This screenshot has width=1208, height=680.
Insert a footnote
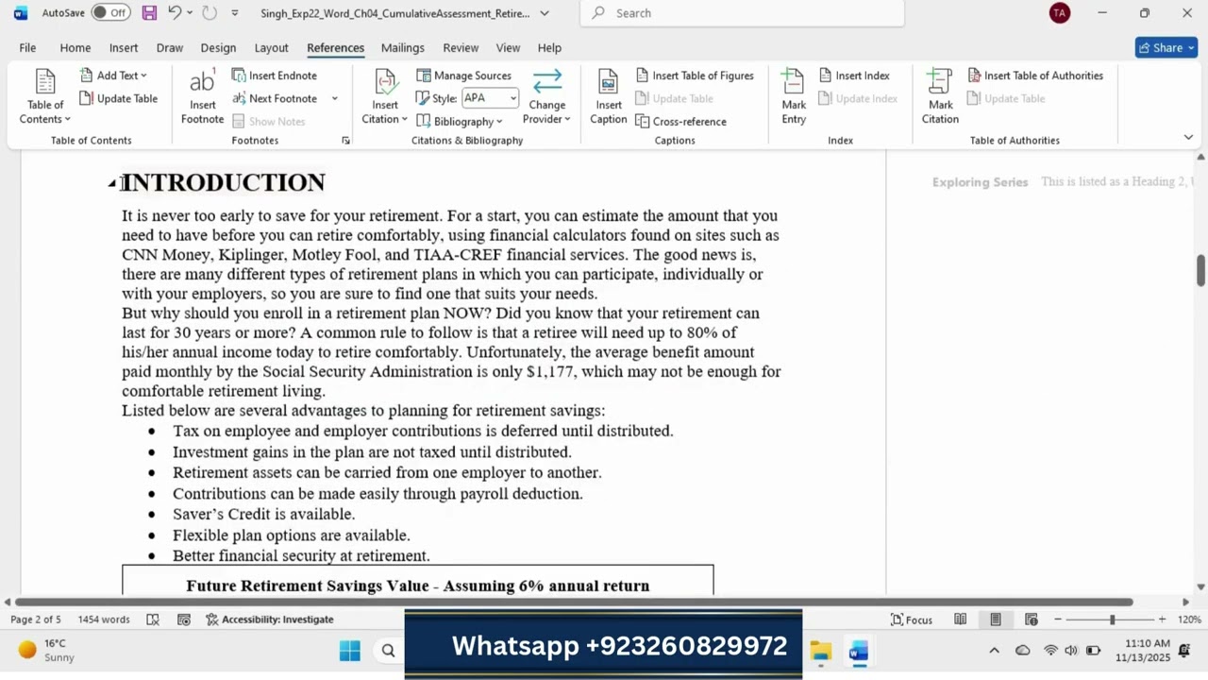click(x=202, y=97)
